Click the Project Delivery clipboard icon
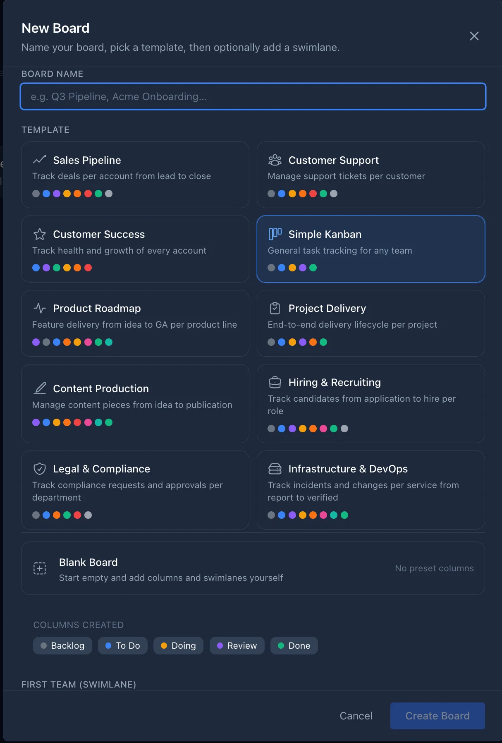502x743 pixels. click(275, 308)
